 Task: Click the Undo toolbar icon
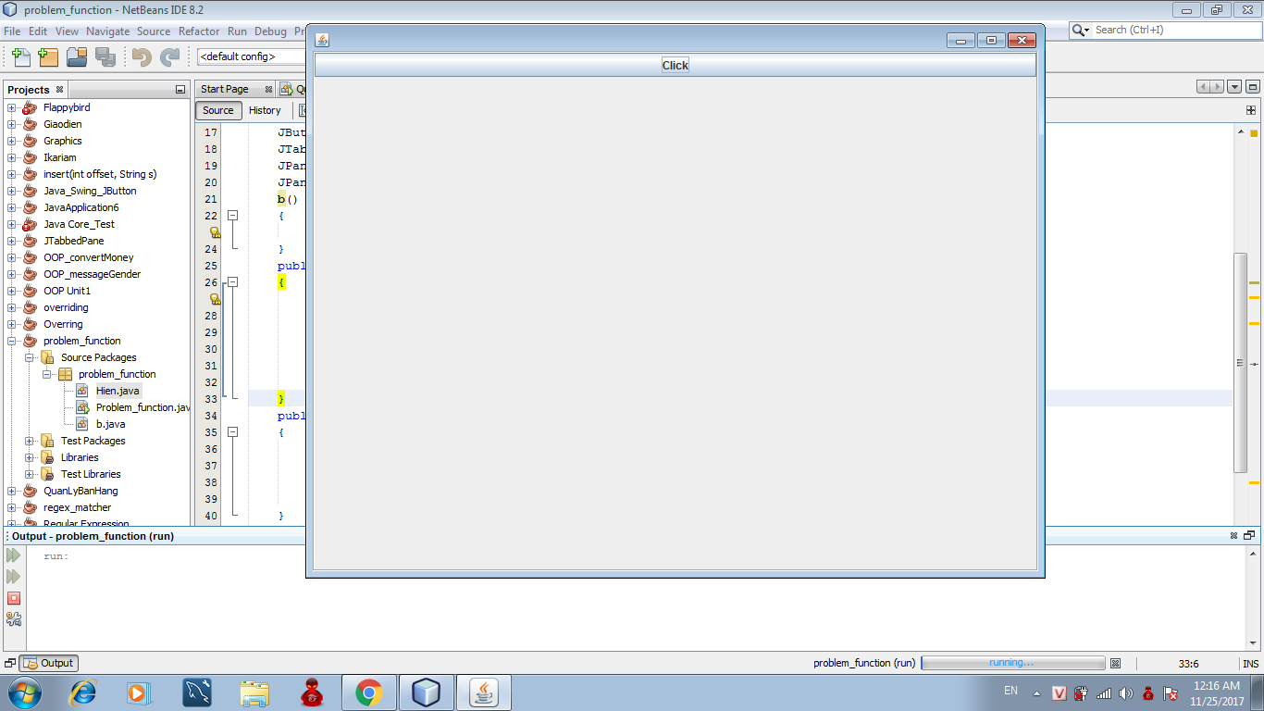coord(142,57)
